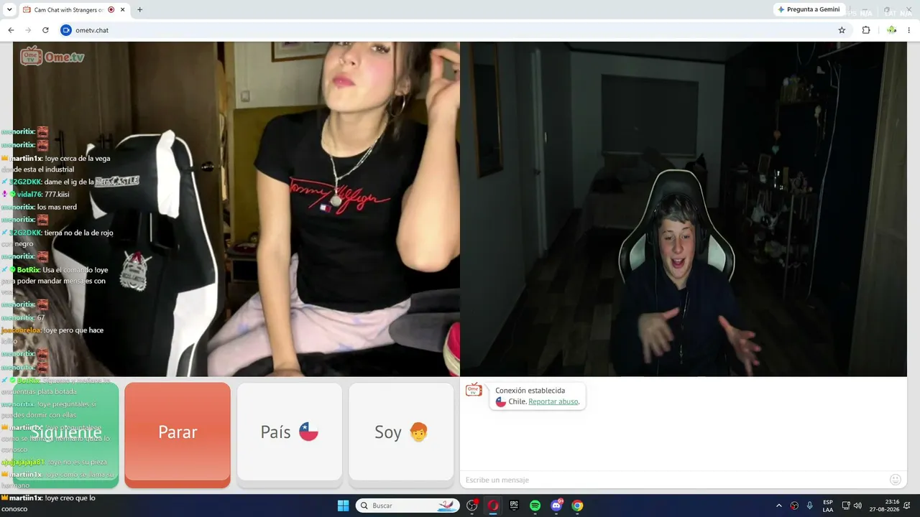This screenshot has height=517, width=920.
Task: Go back to the previous page
Action: 11,30
